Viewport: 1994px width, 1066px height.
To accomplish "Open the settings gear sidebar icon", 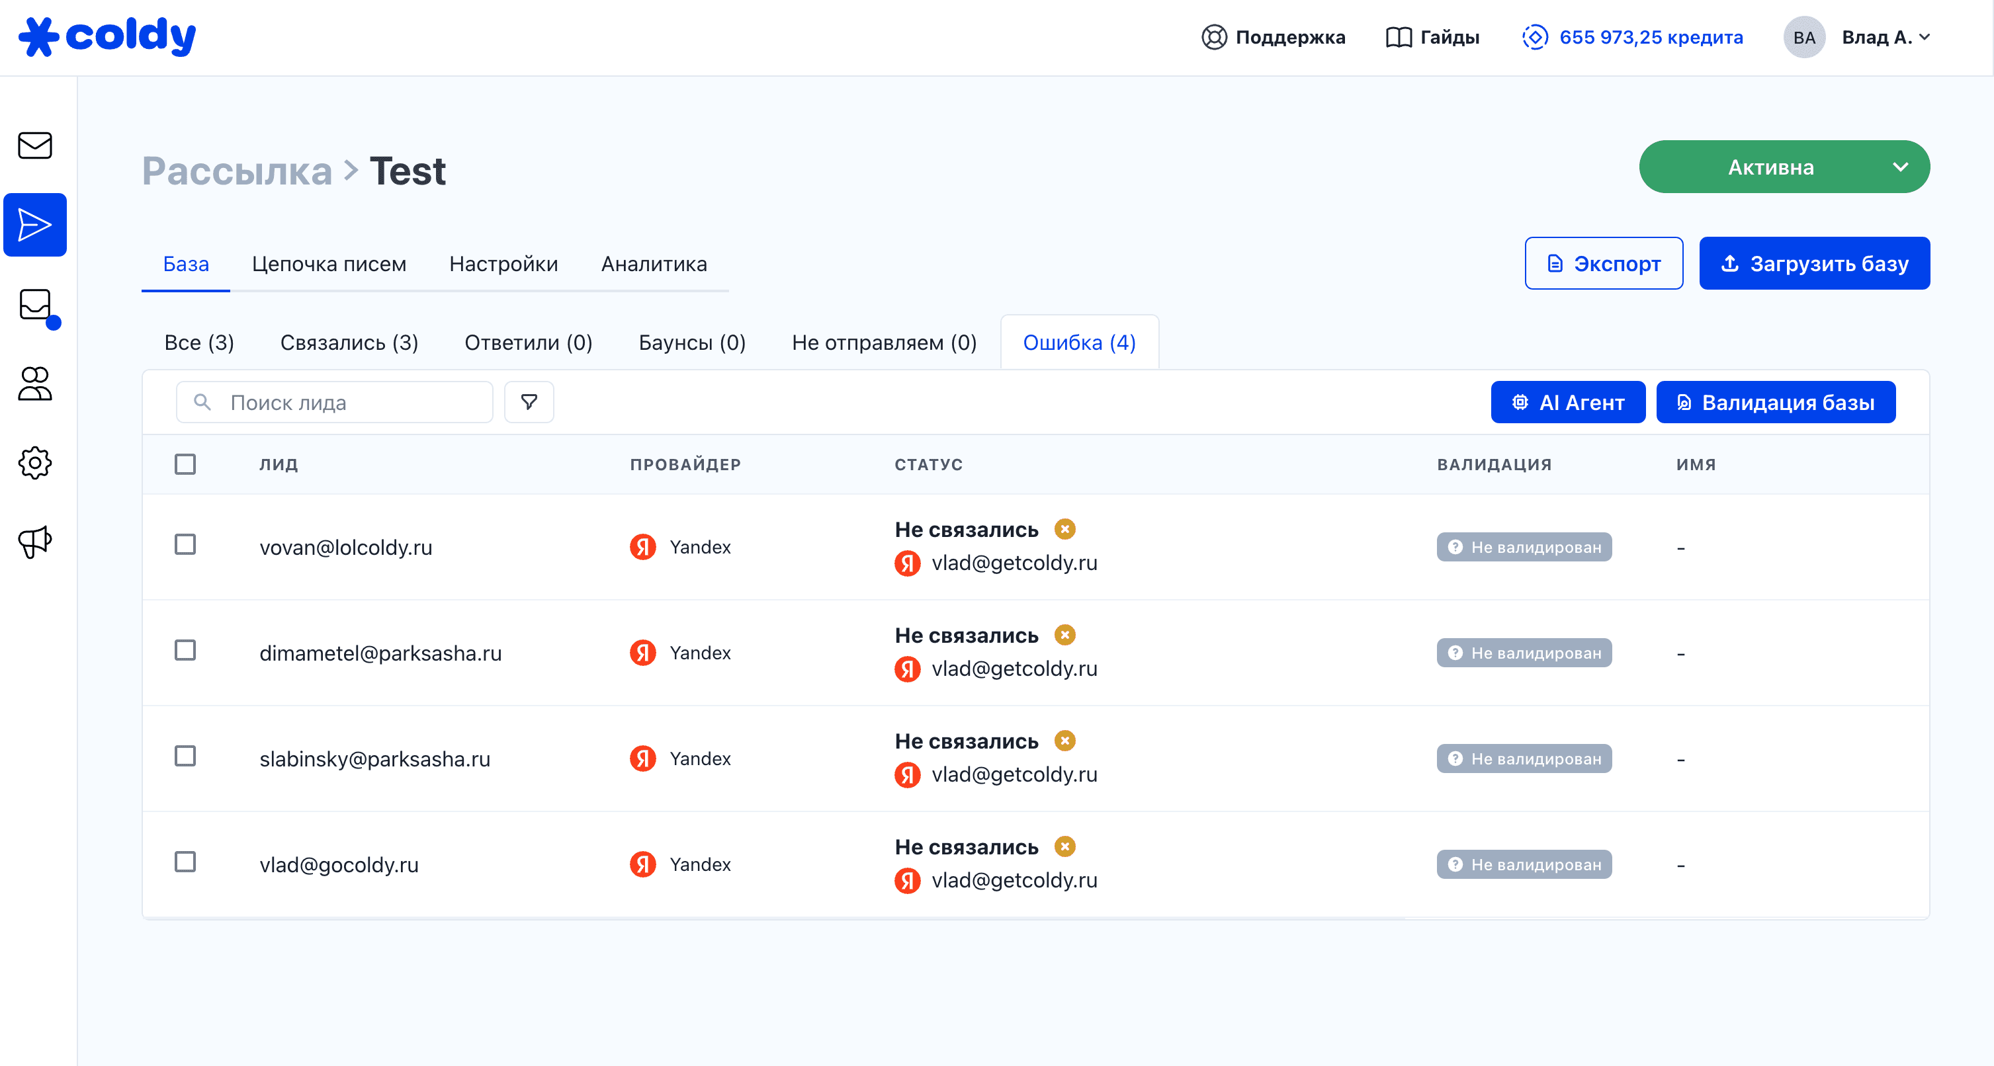I will click(35, 463).
